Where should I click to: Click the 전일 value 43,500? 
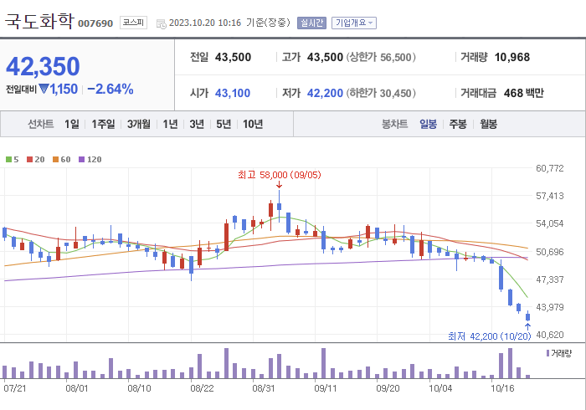(234, 57)
